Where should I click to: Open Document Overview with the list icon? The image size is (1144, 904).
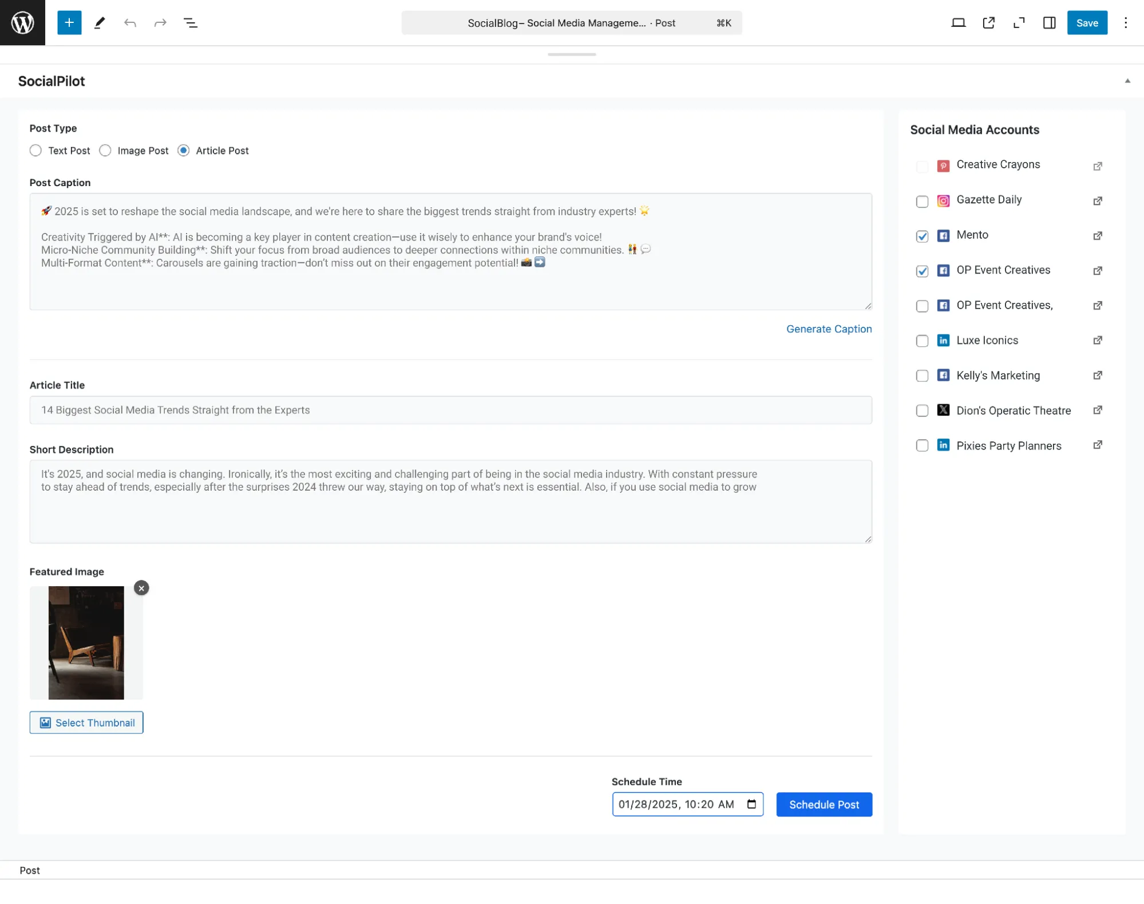click(x=191, y=23)
